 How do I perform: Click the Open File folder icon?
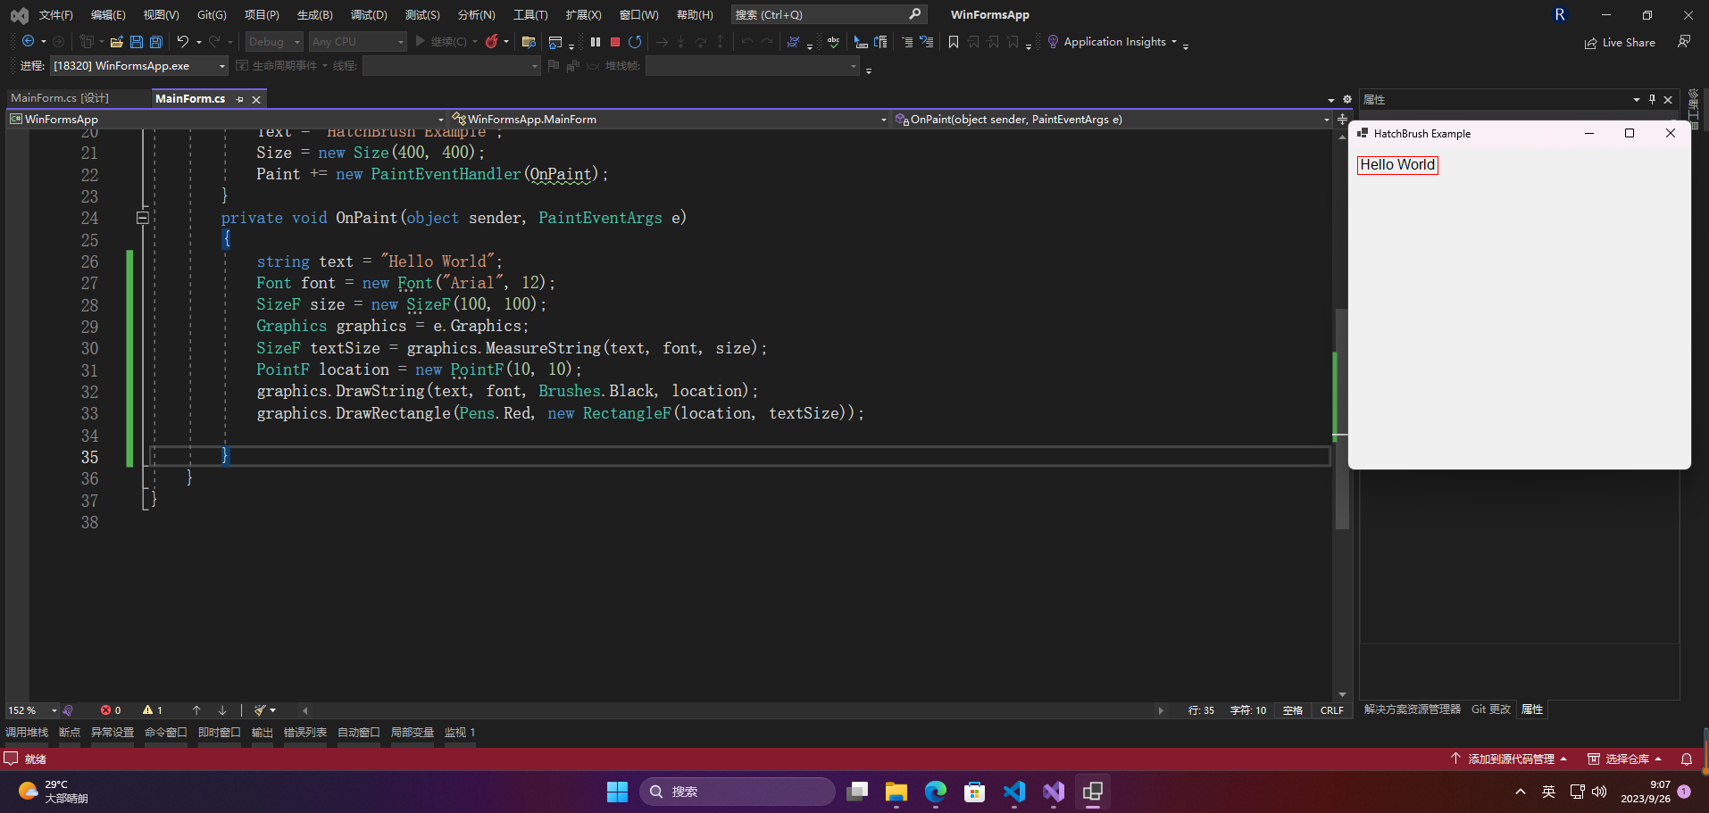(x=116, y=42)
